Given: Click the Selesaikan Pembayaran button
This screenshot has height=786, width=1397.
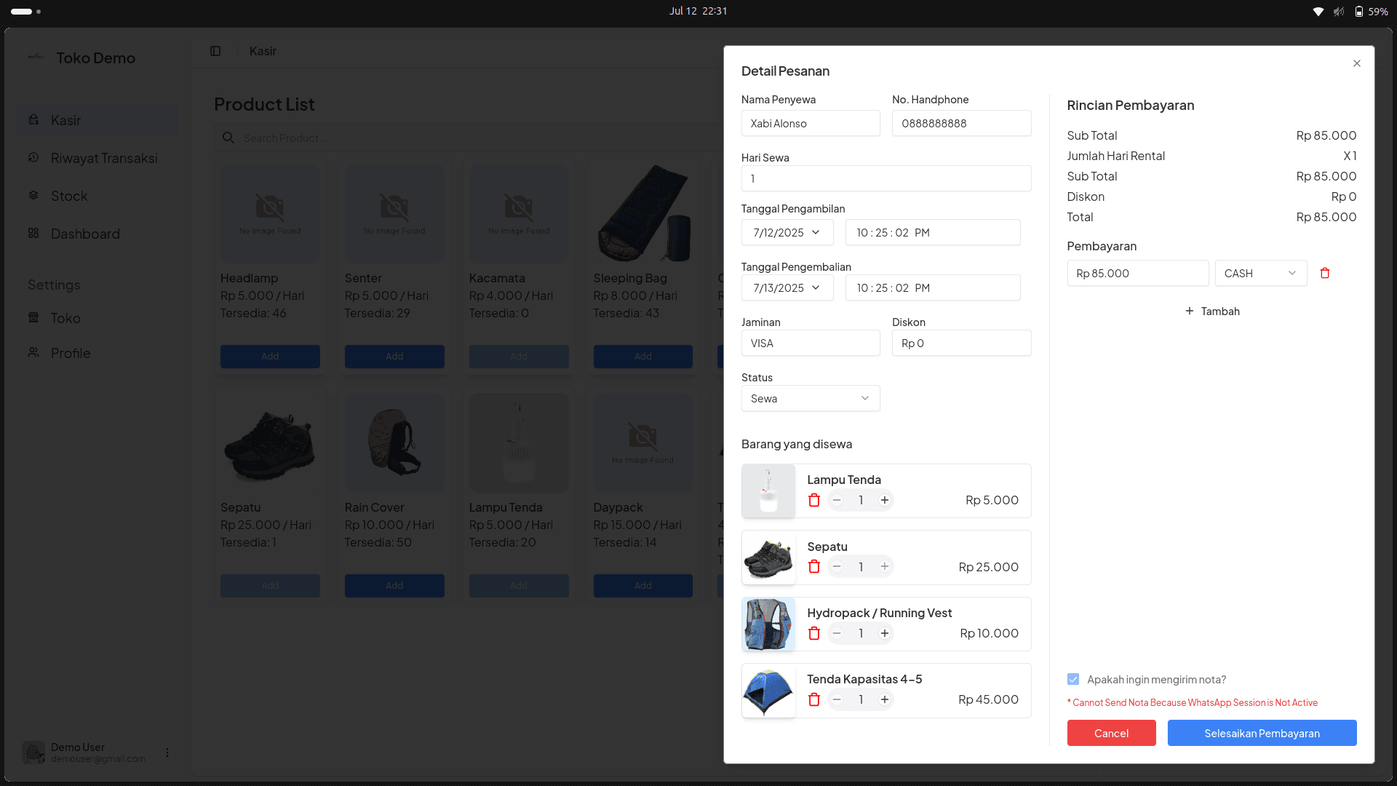Looking at the screenshot, I should [x=1262, y=733].
